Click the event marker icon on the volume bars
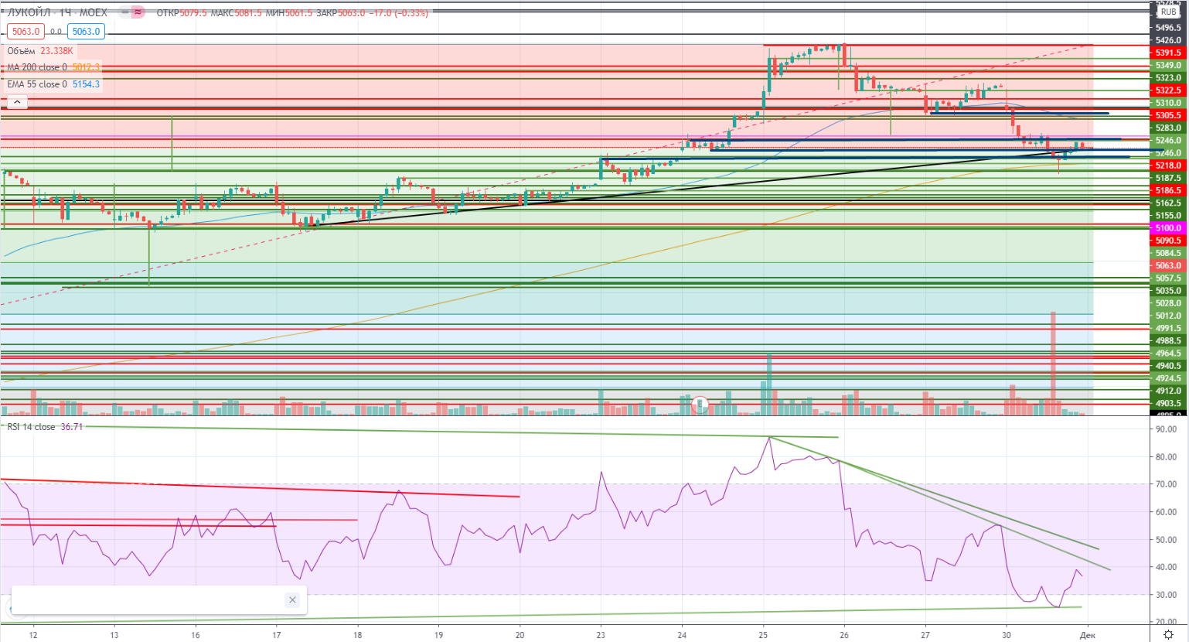This screenshot has width=1189, height=642. (700, 404)
